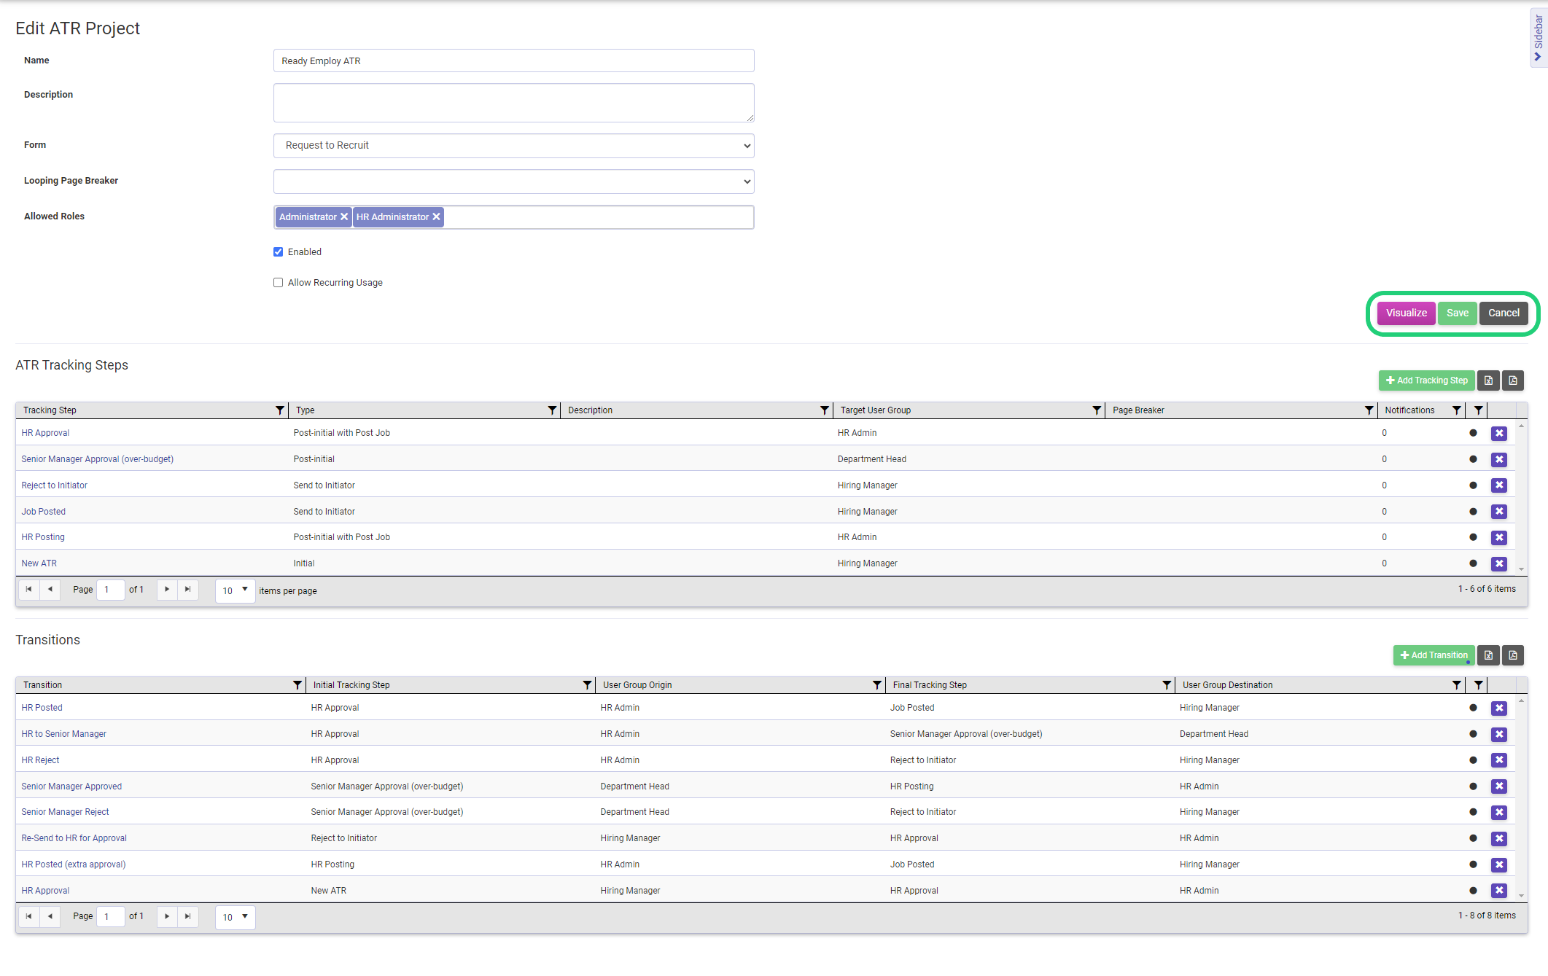Click Add Tracking Step
Image resolution: width=1548 pixels, height=976 pixels.
click(x=1426, y=380)
